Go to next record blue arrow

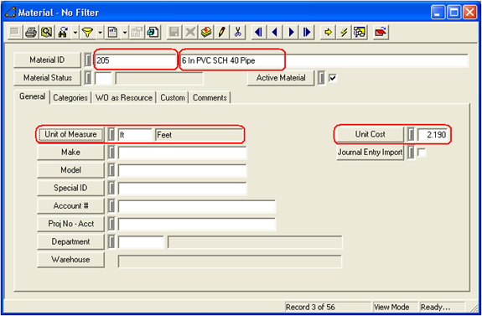click(x=291, y=32)
